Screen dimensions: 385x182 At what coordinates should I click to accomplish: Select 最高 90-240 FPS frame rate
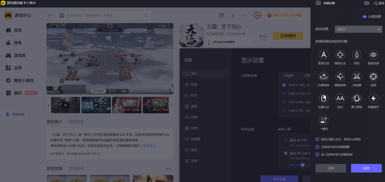pos(286,153)
